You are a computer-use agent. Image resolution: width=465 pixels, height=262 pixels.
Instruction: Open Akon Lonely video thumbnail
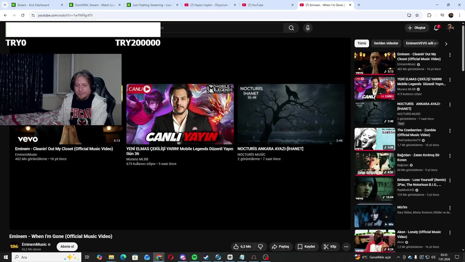pos(375,241)
